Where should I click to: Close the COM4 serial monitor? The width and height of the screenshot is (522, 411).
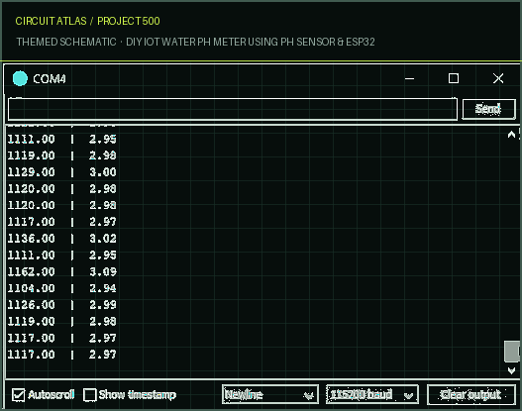click(498, 78)
